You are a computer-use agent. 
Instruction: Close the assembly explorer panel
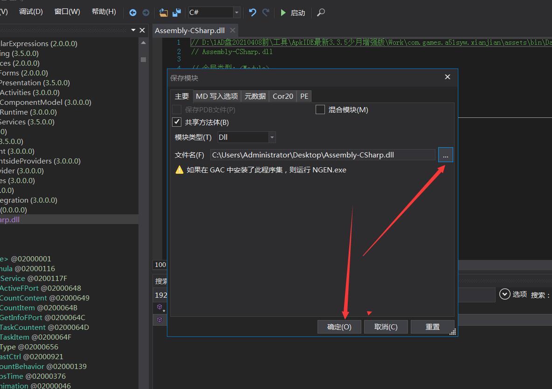tap(142, 30)
